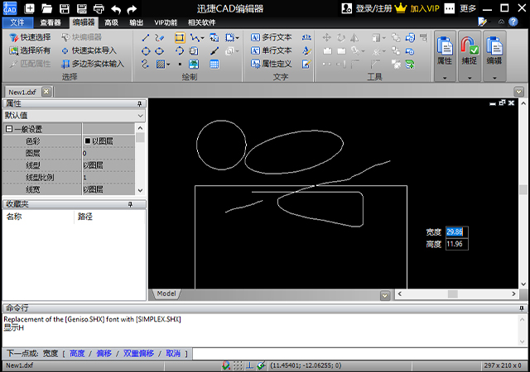The height and width of the screenshot is (372, 530).
Task: Open the help question-mark icon
Action: click(513, 22)
